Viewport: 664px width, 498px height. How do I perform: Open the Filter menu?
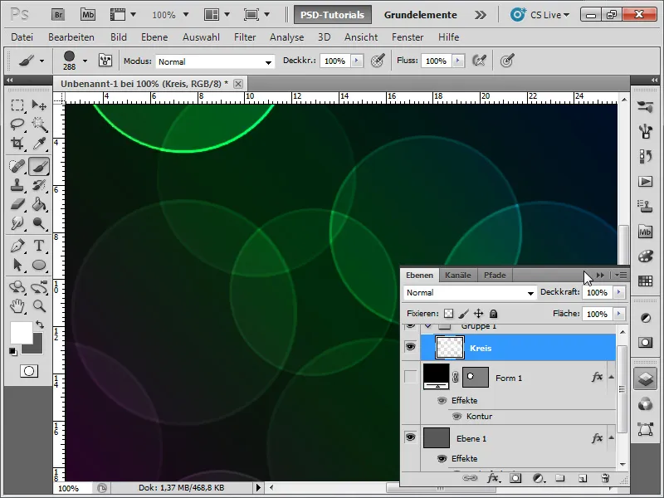click(x=245, y=37)
